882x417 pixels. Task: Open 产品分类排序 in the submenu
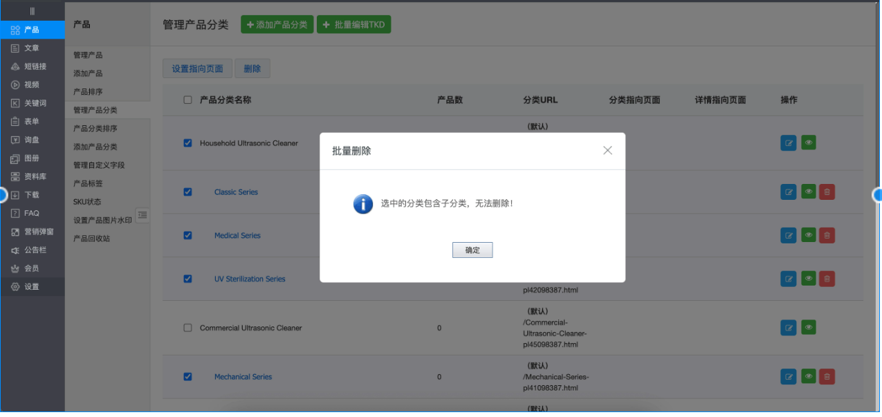click(95, 129)
